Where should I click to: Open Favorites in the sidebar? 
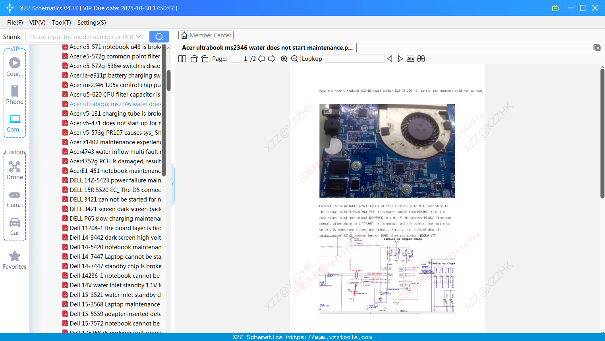pyautogui.click(x=15, y=260)
